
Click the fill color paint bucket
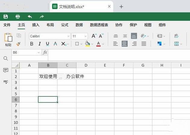pyautogui.click(x=88, y=44)
